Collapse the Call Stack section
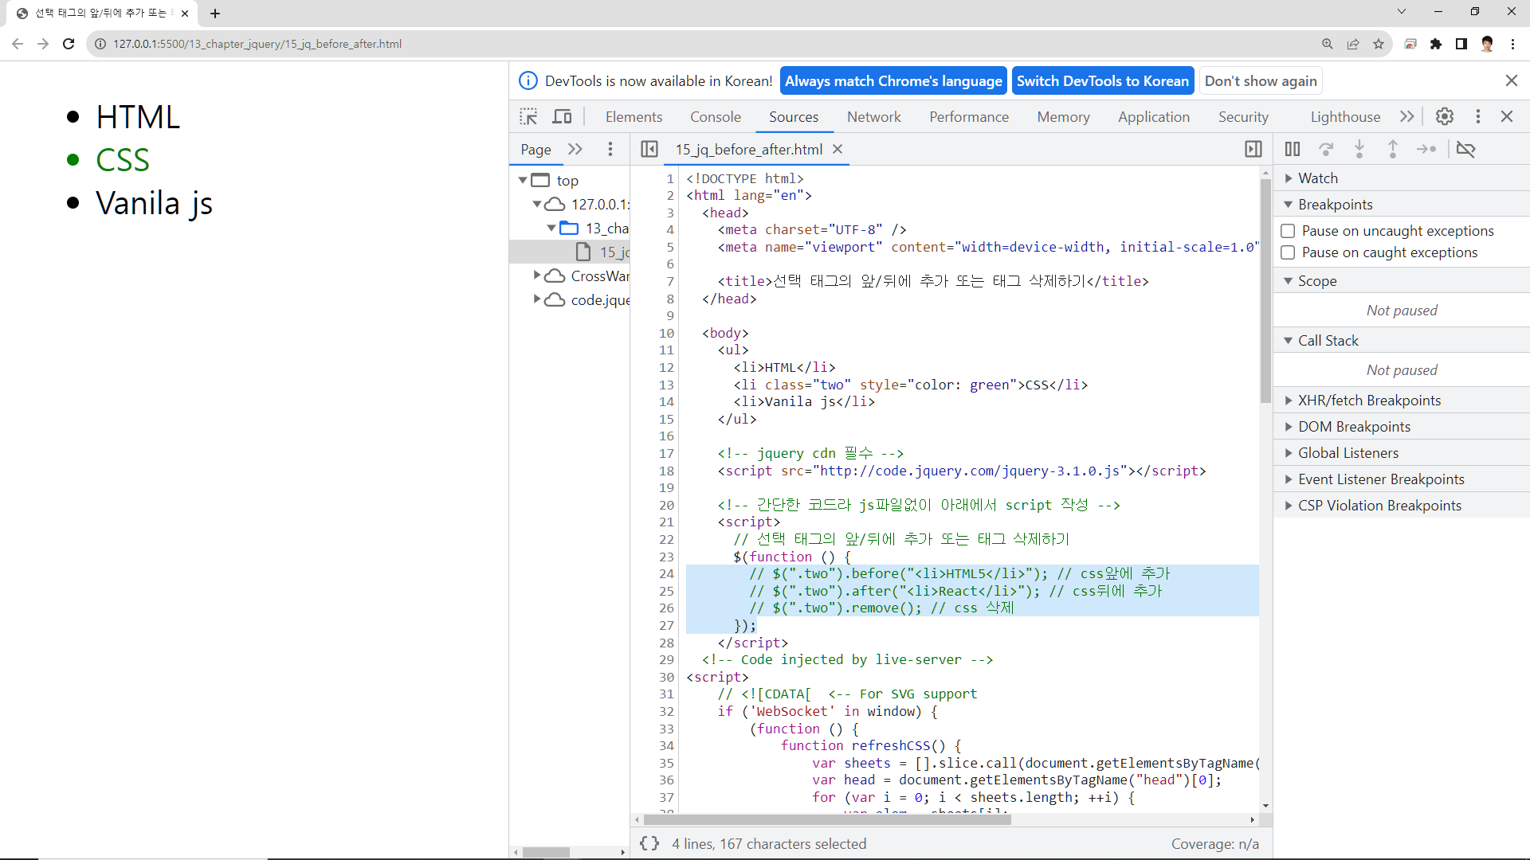1530x860 pixels. [x=1328, y=341]
